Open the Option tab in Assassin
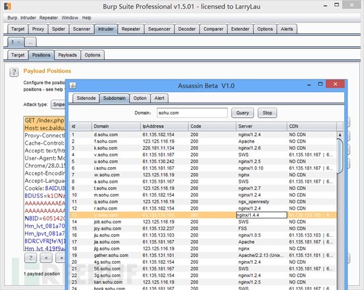Screen dimensions: 364x290 click(140, 98)
